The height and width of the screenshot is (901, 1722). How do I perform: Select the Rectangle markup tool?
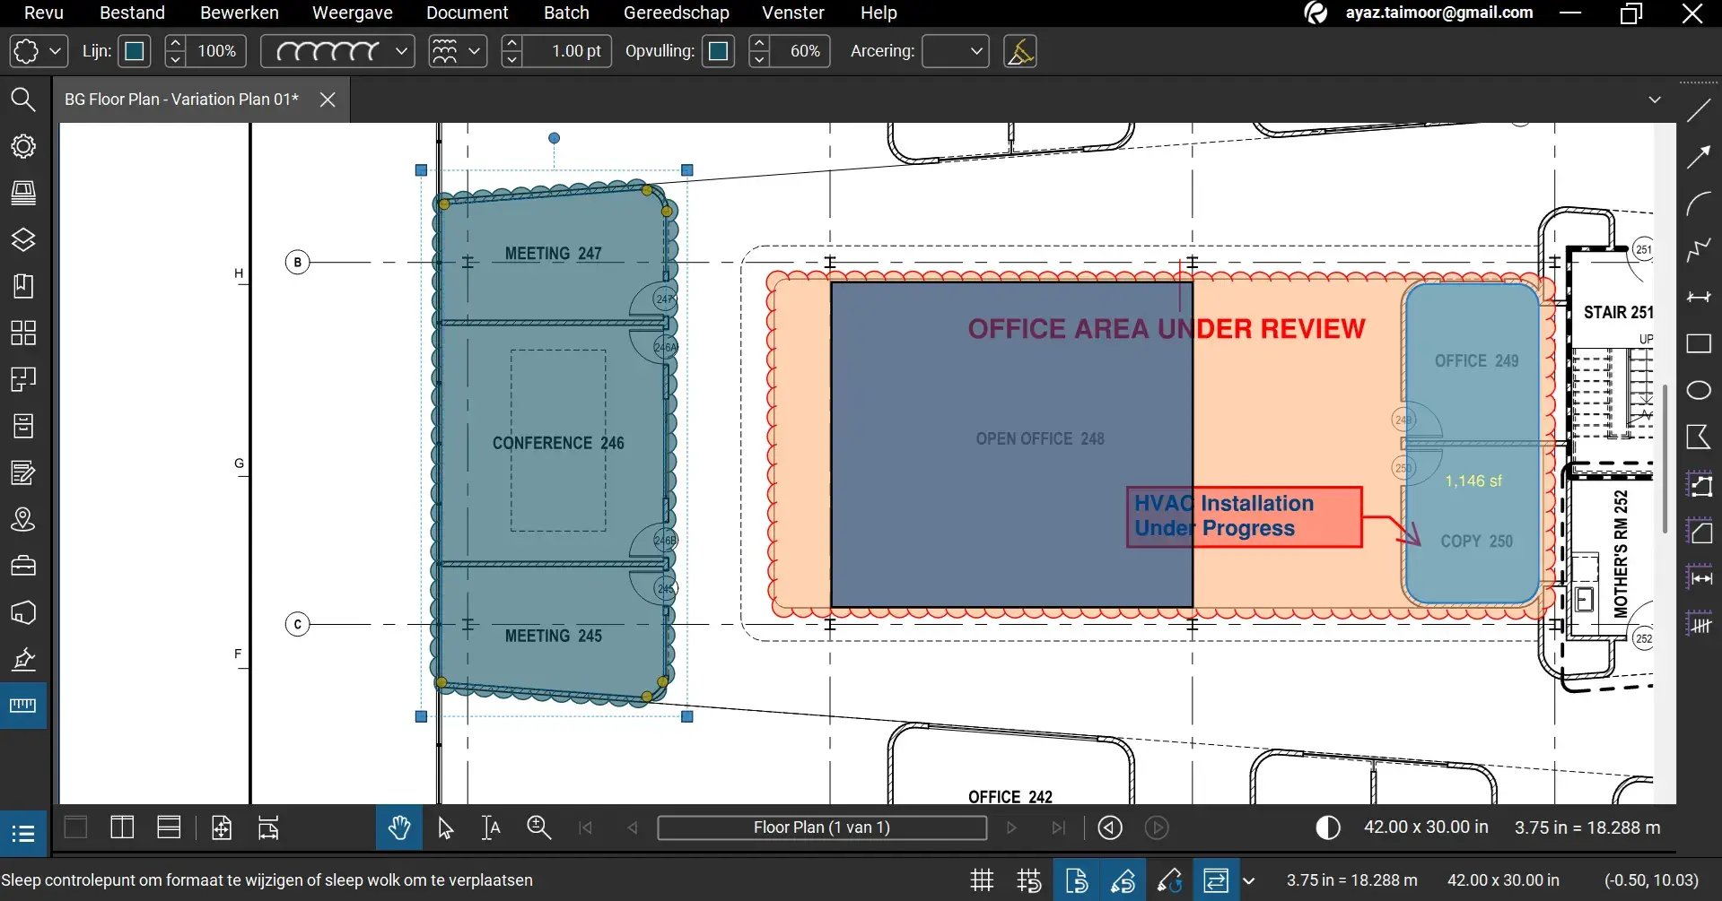(1699, 343)
